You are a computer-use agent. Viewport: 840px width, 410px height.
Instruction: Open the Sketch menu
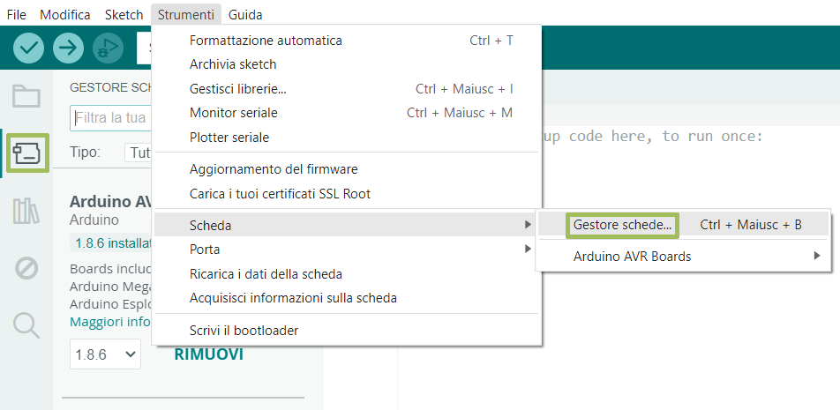124,14
